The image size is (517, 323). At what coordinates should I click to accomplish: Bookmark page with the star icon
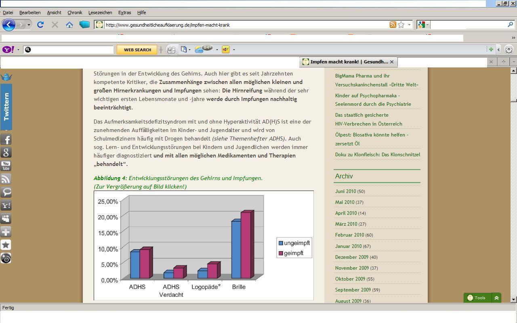tap(401, 25)
